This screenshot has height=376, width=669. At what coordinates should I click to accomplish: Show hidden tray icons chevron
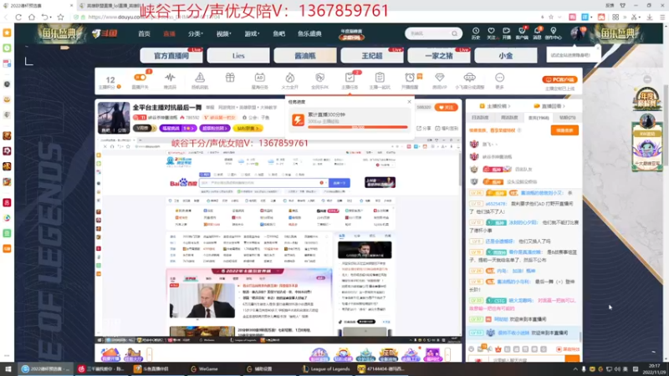pyautogui.click(x=575, y=368)
